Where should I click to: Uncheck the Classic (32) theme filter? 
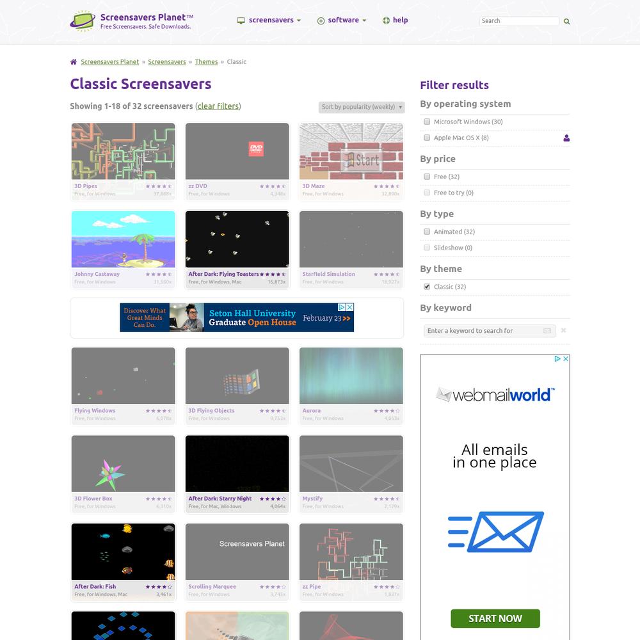pos(427,287)
